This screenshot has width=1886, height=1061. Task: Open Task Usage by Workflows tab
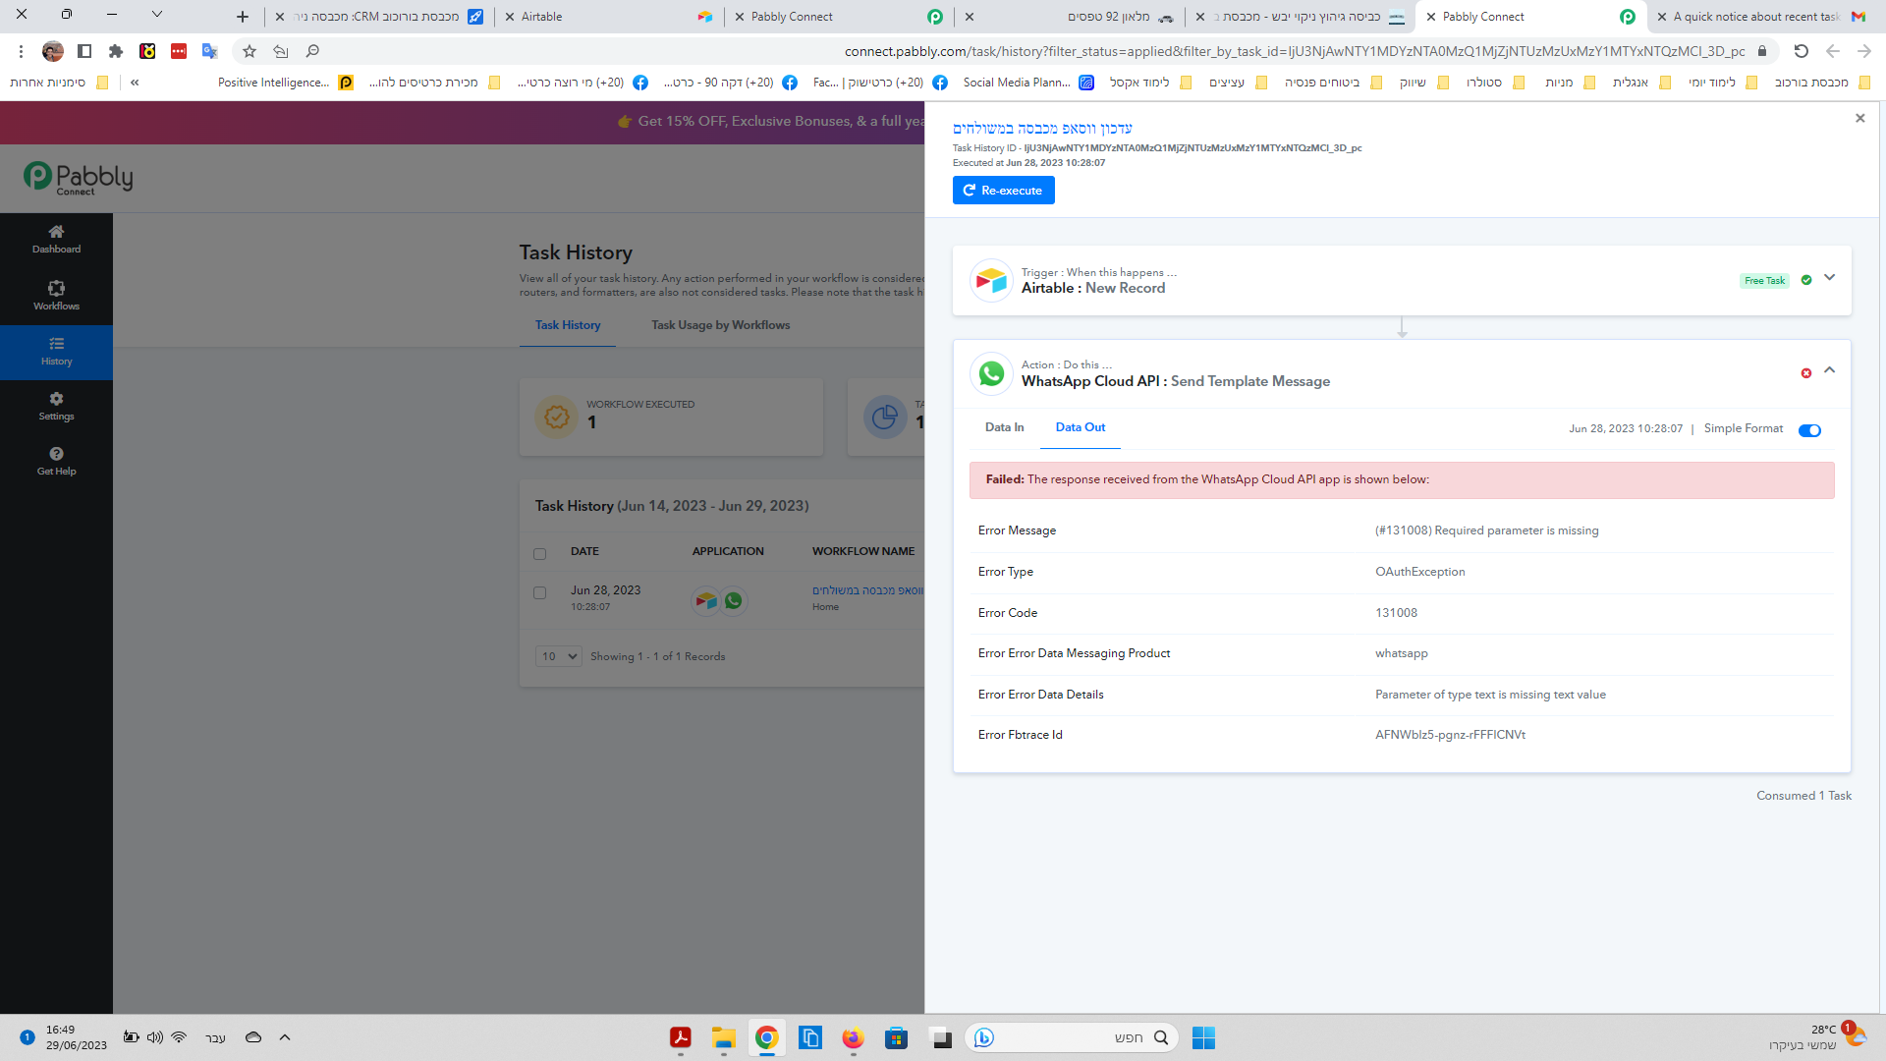coord(720,325)
